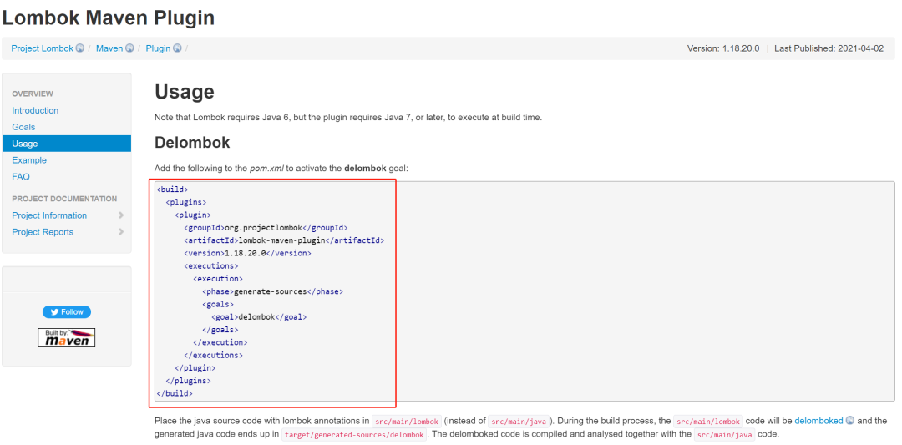Click the opening <executions> tag line

pyautogui.click(x=211, y=266)
